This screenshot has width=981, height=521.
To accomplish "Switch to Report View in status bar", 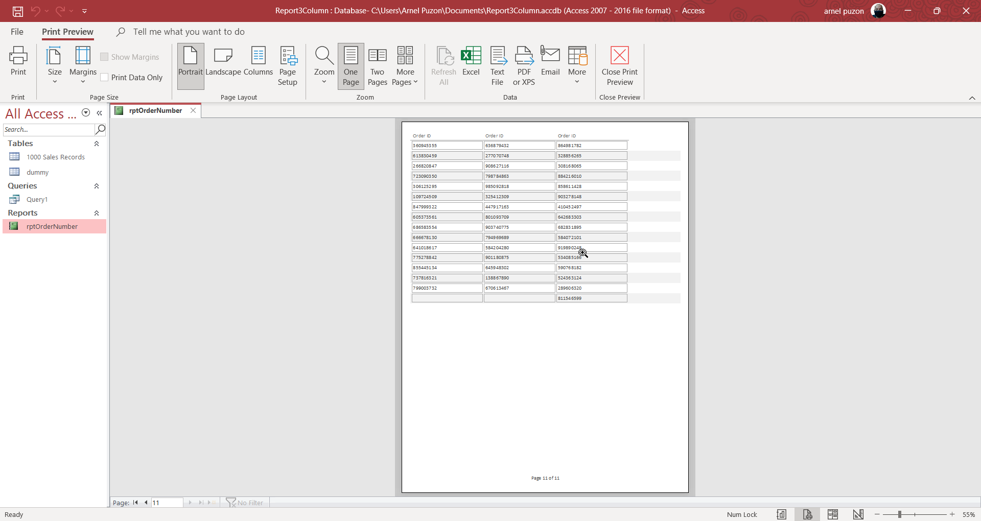I will (x=782, y=514).
